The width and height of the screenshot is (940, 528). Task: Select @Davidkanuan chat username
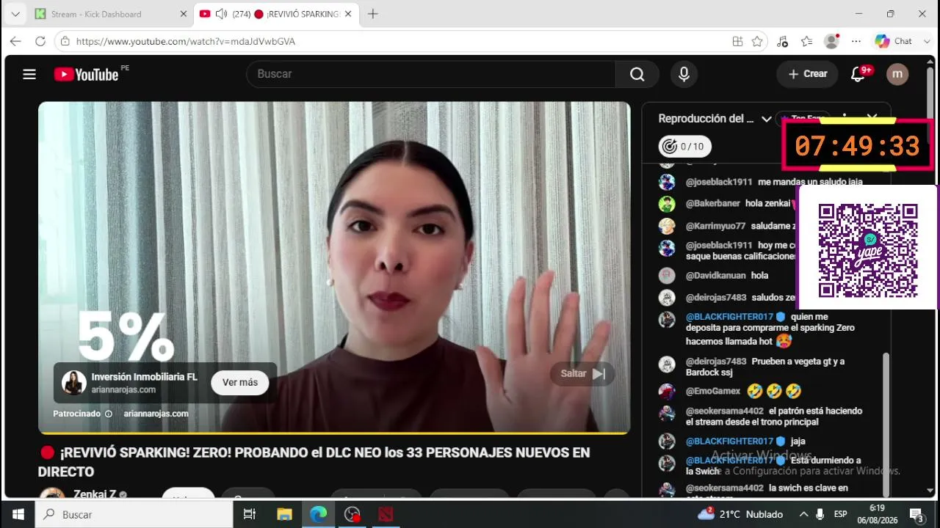[715, 276]
